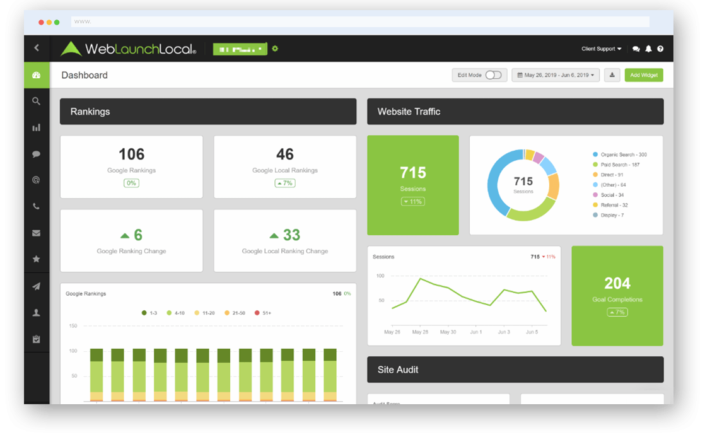Open the paper plane section in sidebar

(37, 286)
